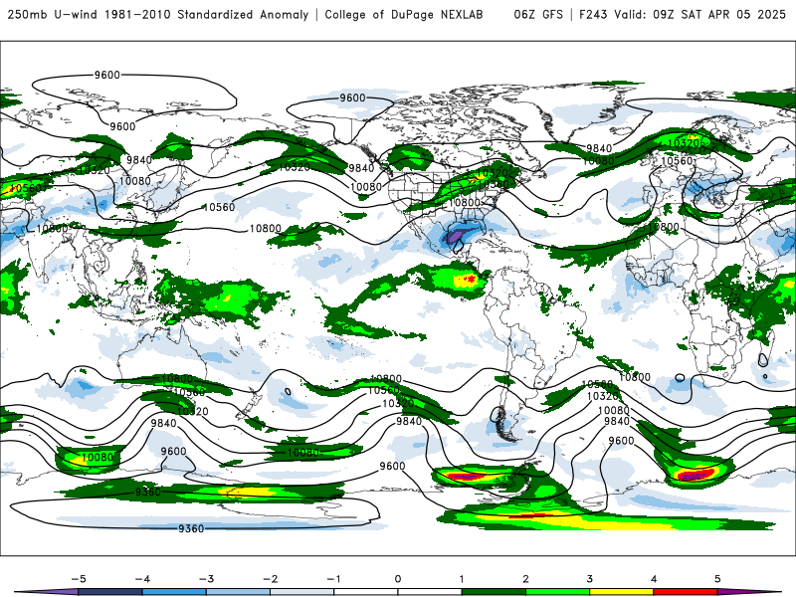Image resolution: width=796 pixels, height=597 pixels.
Task: Click the '5' colorbar tick label
Action: [717, 579]
